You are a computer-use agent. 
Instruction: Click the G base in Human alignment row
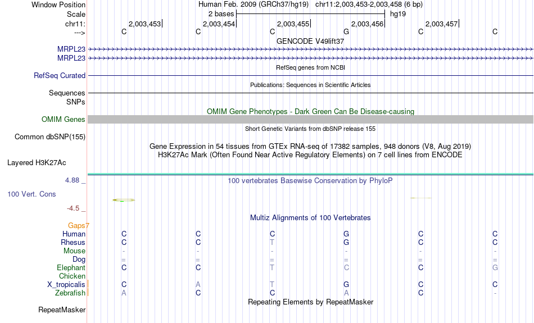pyautogui.click(x=346, y=234)
